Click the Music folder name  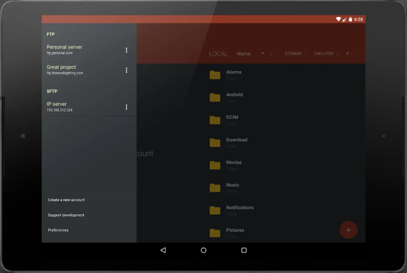(232, 185)
